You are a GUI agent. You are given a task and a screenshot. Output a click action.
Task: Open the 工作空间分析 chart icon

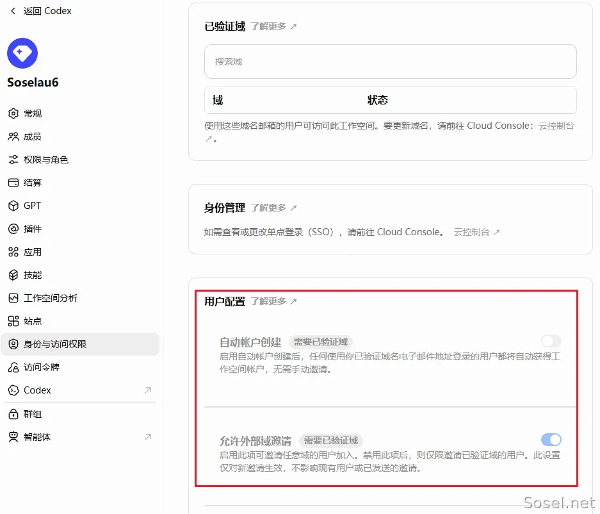tap(13, 298)
